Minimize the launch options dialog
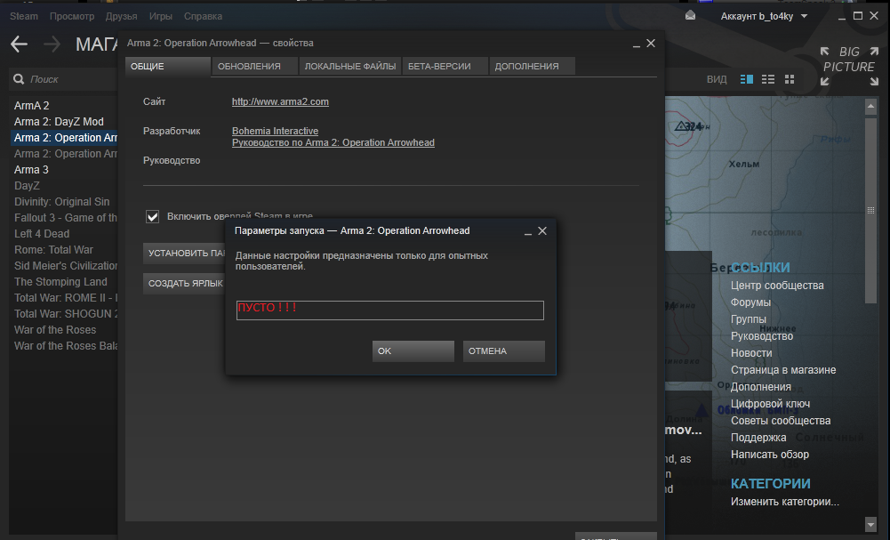Screen dimensions: 890x540 [x=528, y=231]
